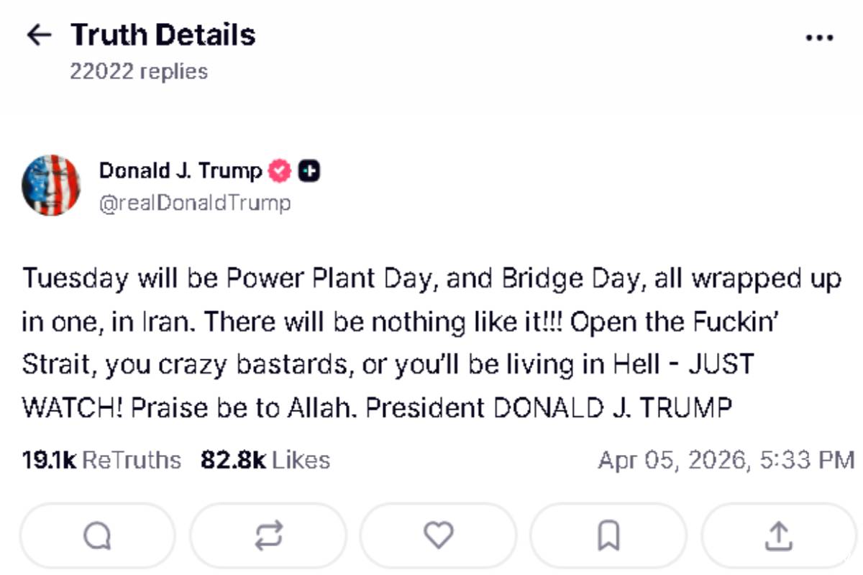The height and width of the screenshot is (575, 863).
Task: Click the post line starting 'Tuesday will be'
Action: click(x=431, y=279)
